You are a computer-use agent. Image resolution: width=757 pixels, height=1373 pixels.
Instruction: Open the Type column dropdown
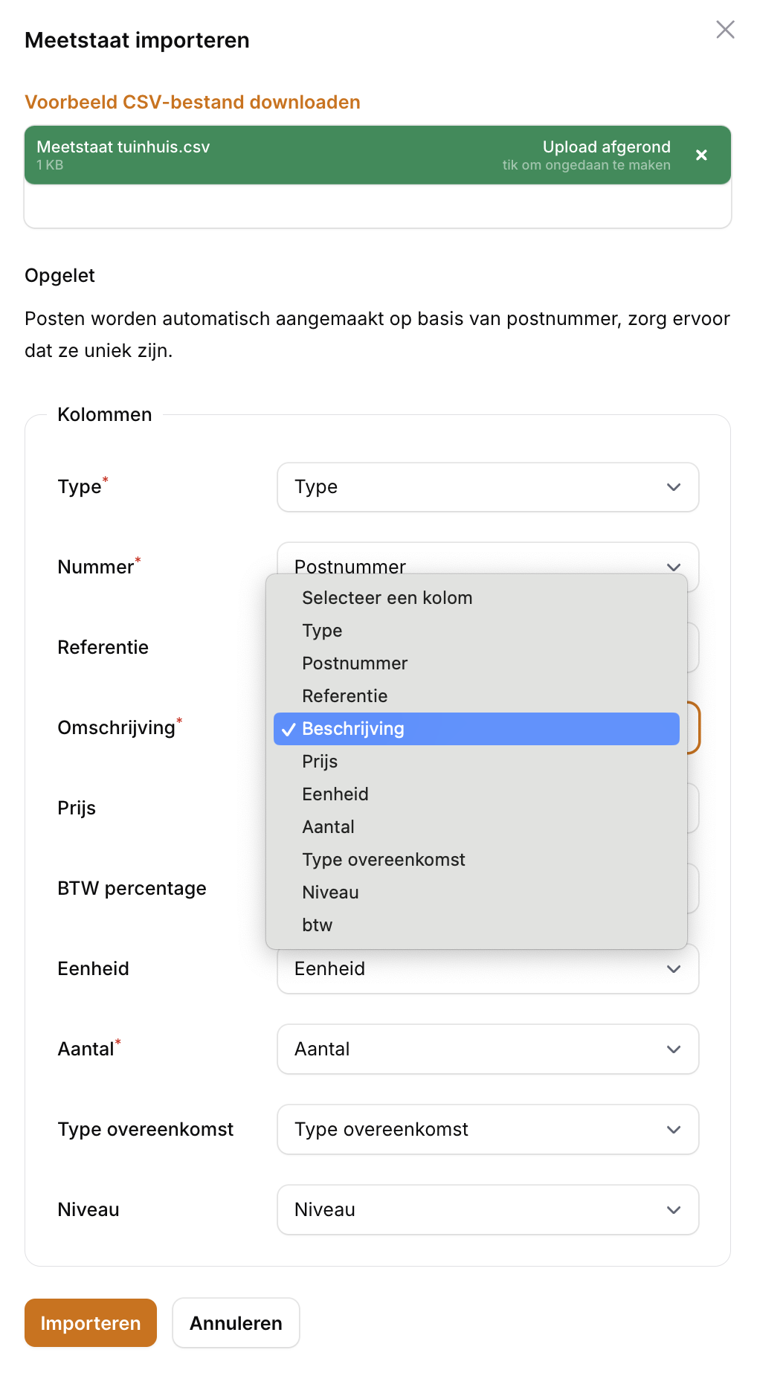click(x=487, y=487)
